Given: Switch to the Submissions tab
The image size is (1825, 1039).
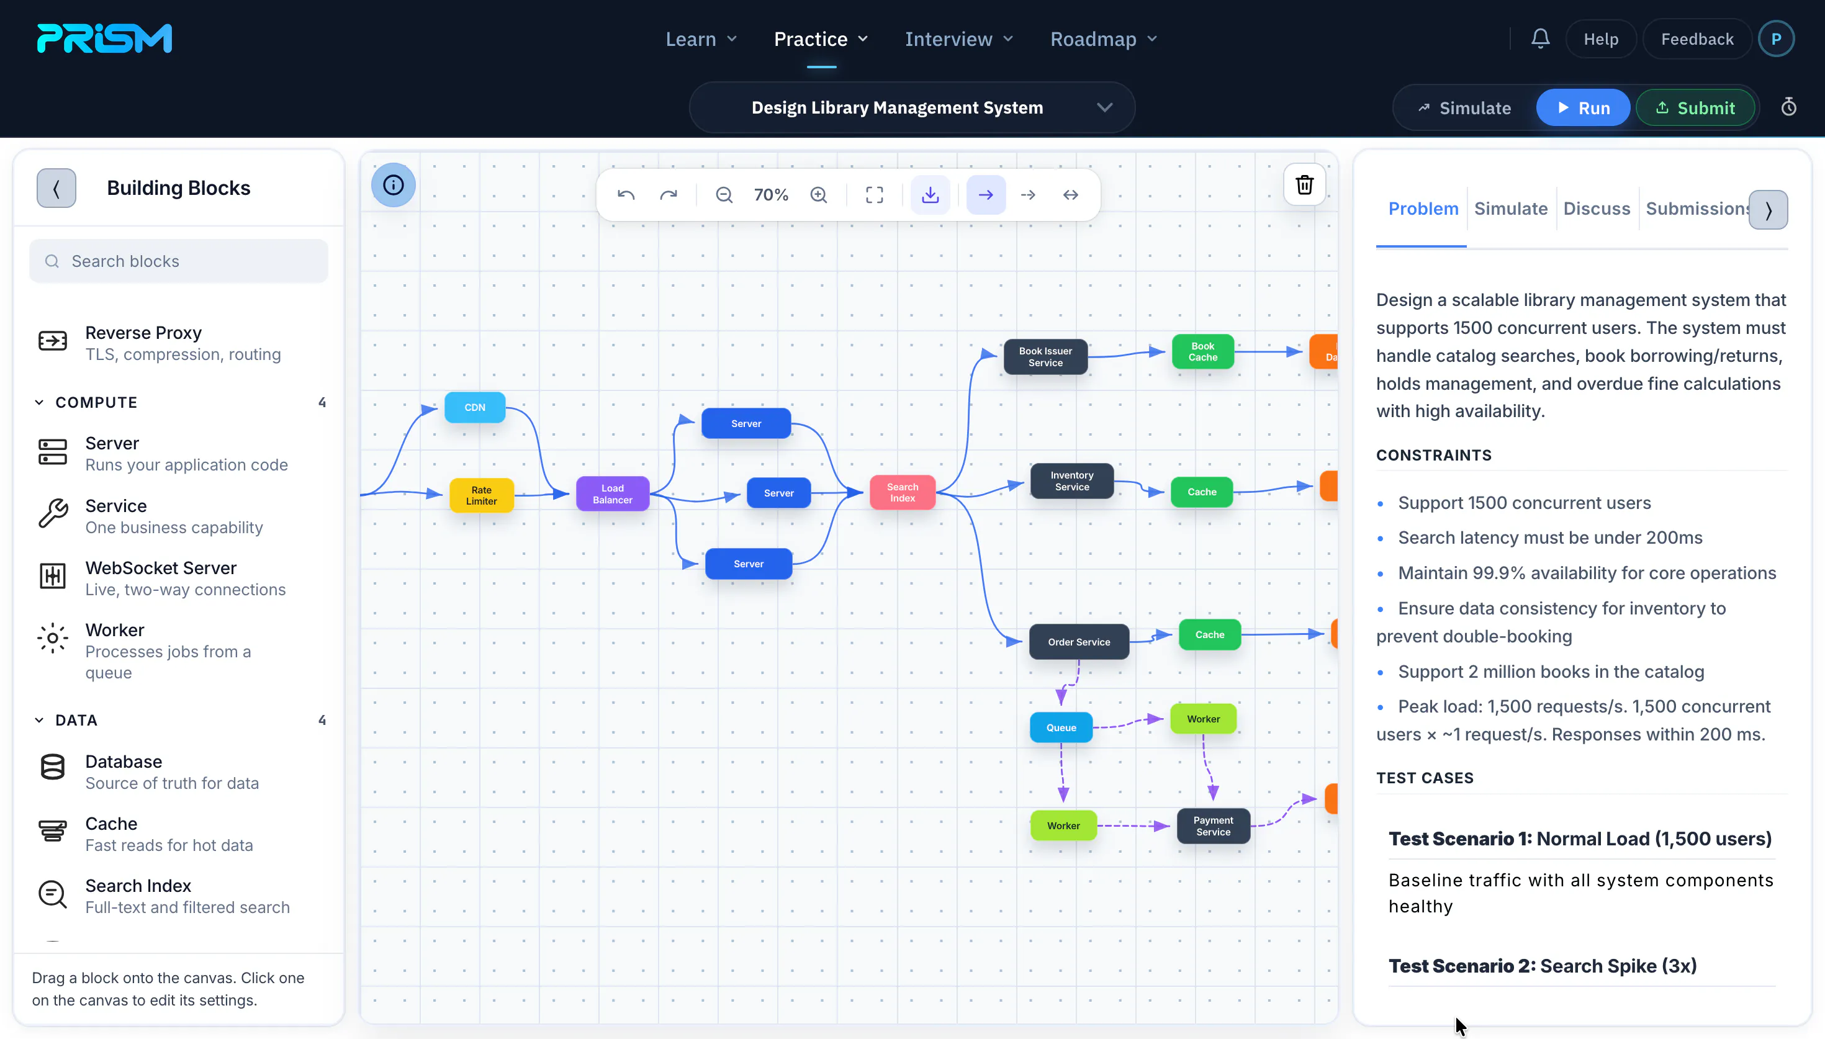Looking at the screenshot, I should tap(1697, 209).
